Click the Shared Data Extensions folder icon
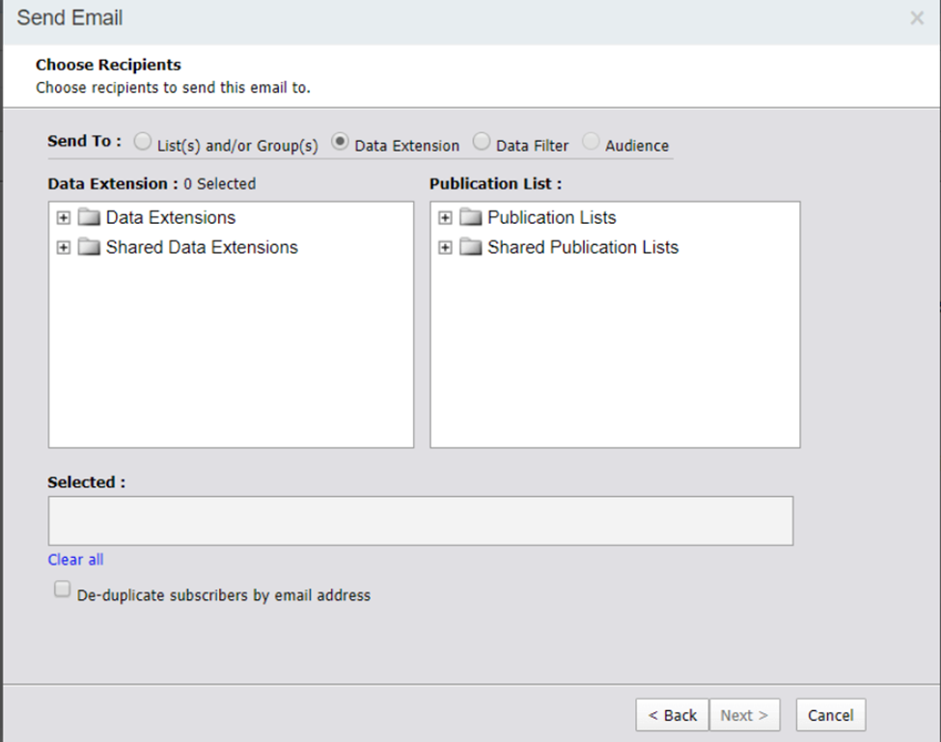The width and height of the screenshot is (941, 742). pyautogui.click(x=90, y=248)
